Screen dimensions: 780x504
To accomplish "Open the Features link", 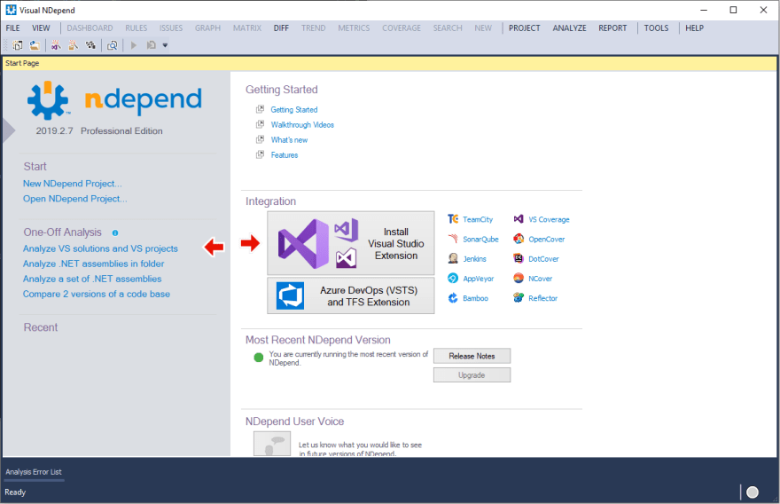I will pyautogui.click(x=285, y=155).
